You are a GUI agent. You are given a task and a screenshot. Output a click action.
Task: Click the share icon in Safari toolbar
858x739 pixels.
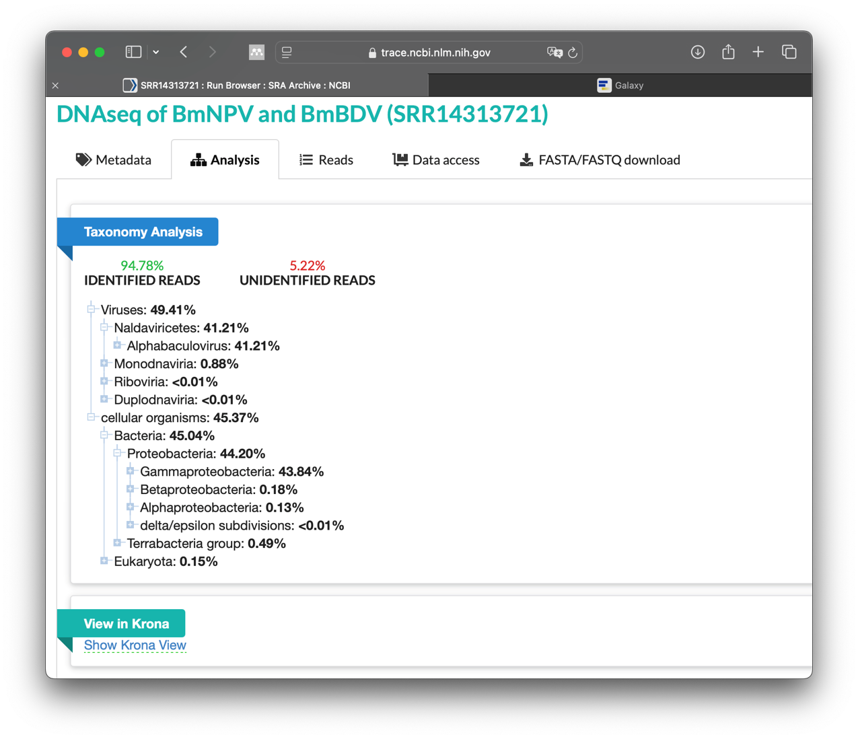coord(728,52)
